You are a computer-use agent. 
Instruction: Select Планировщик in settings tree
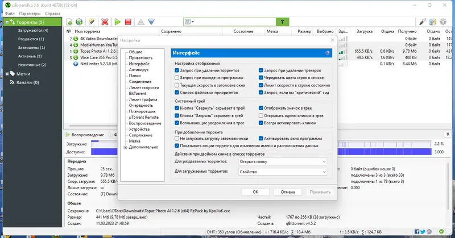click(142, 111)
